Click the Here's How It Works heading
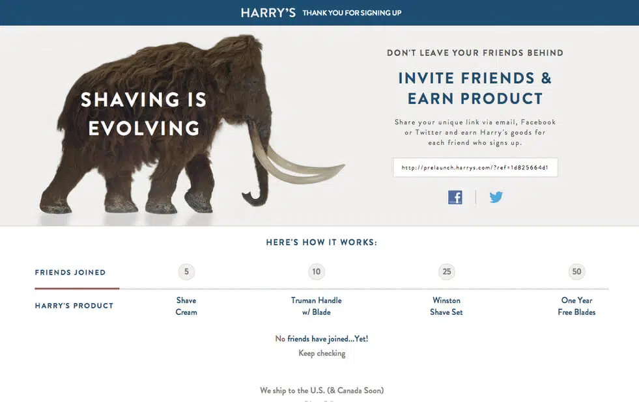The image size is (639, 402). pos(322,243)
